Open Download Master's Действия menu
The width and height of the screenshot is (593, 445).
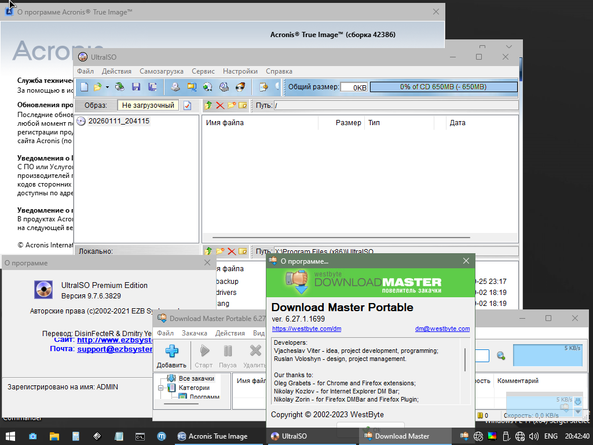(x=230, y=333)
